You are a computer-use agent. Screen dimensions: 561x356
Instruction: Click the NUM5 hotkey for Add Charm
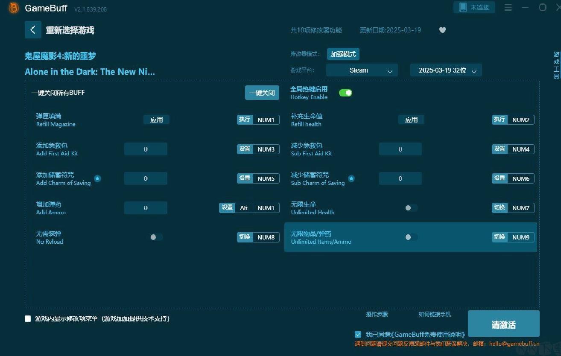click(x=266, y=178)
